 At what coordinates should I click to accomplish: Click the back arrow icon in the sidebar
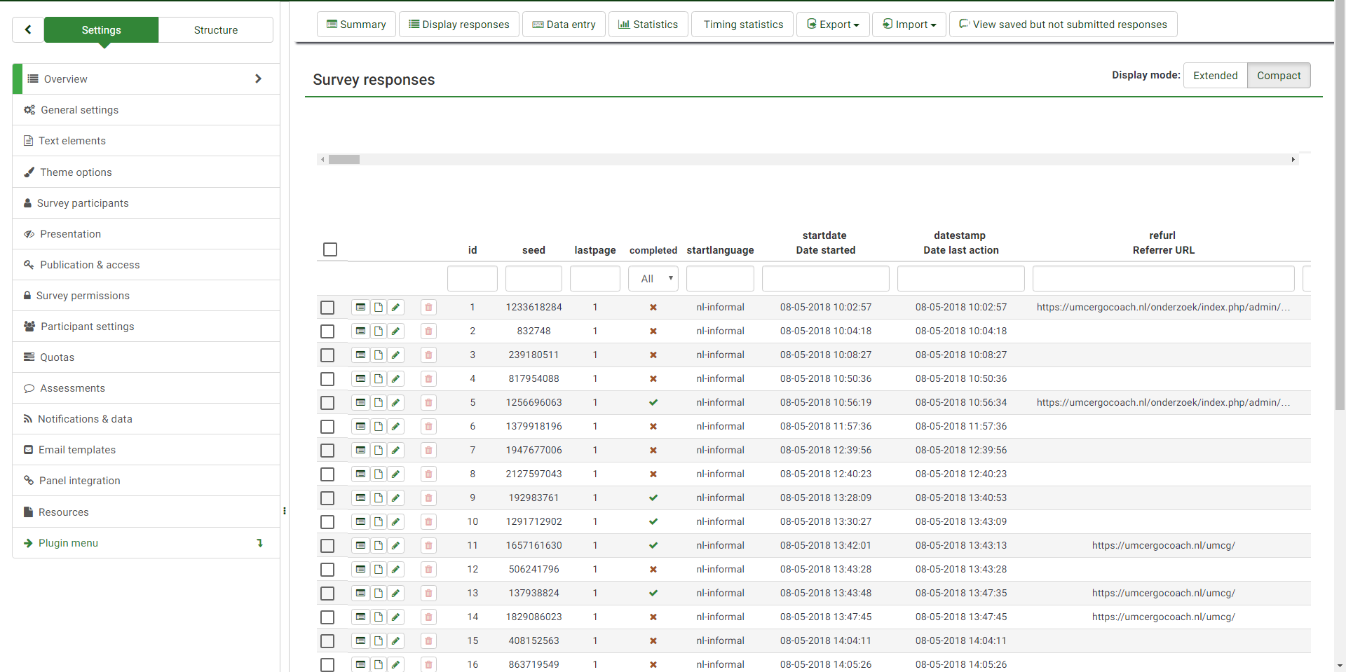pos(28,29)
